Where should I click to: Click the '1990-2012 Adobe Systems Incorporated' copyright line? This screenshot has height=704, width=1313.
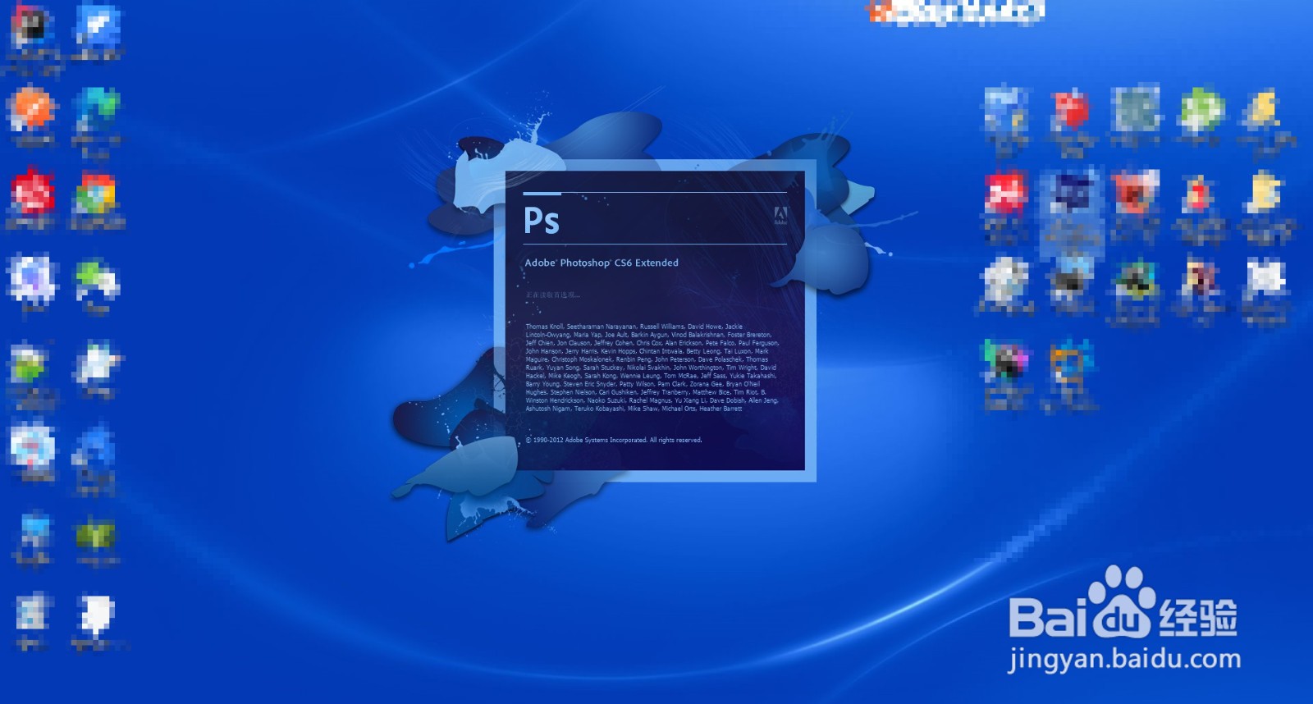click(614, 440)
